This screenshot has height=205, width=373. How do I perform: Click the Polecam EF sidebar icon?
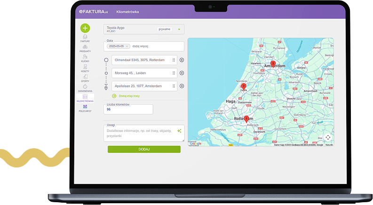[85, 107]
